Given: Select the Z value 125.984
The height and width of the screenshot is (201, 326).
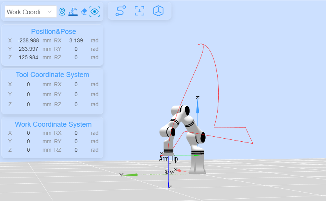Looking at the screenshot, I should (x=28, y=57).
